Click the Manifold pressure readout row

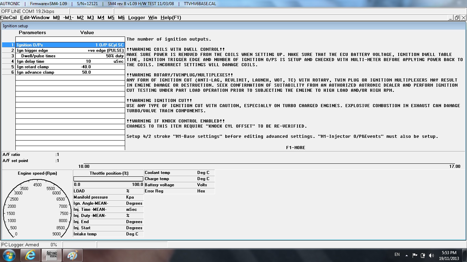[x=108, y=197]
